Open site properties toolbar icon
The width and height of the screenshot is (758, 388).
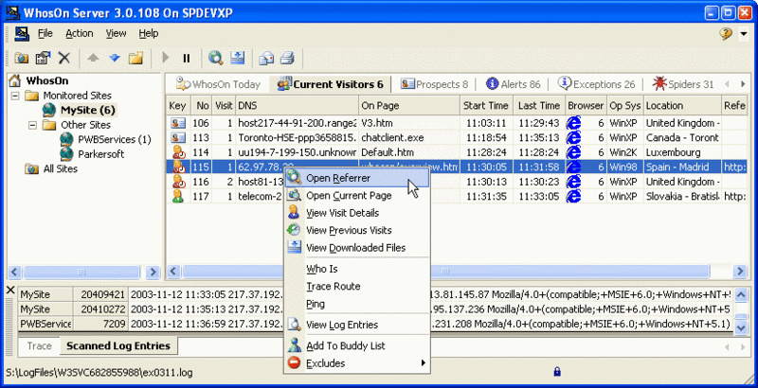coord(43,59)
